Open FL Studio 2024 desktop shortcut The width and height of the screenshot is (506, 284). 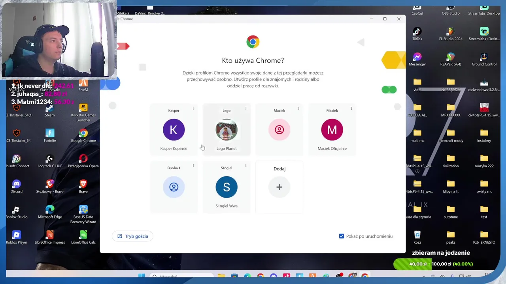(451, 34)
